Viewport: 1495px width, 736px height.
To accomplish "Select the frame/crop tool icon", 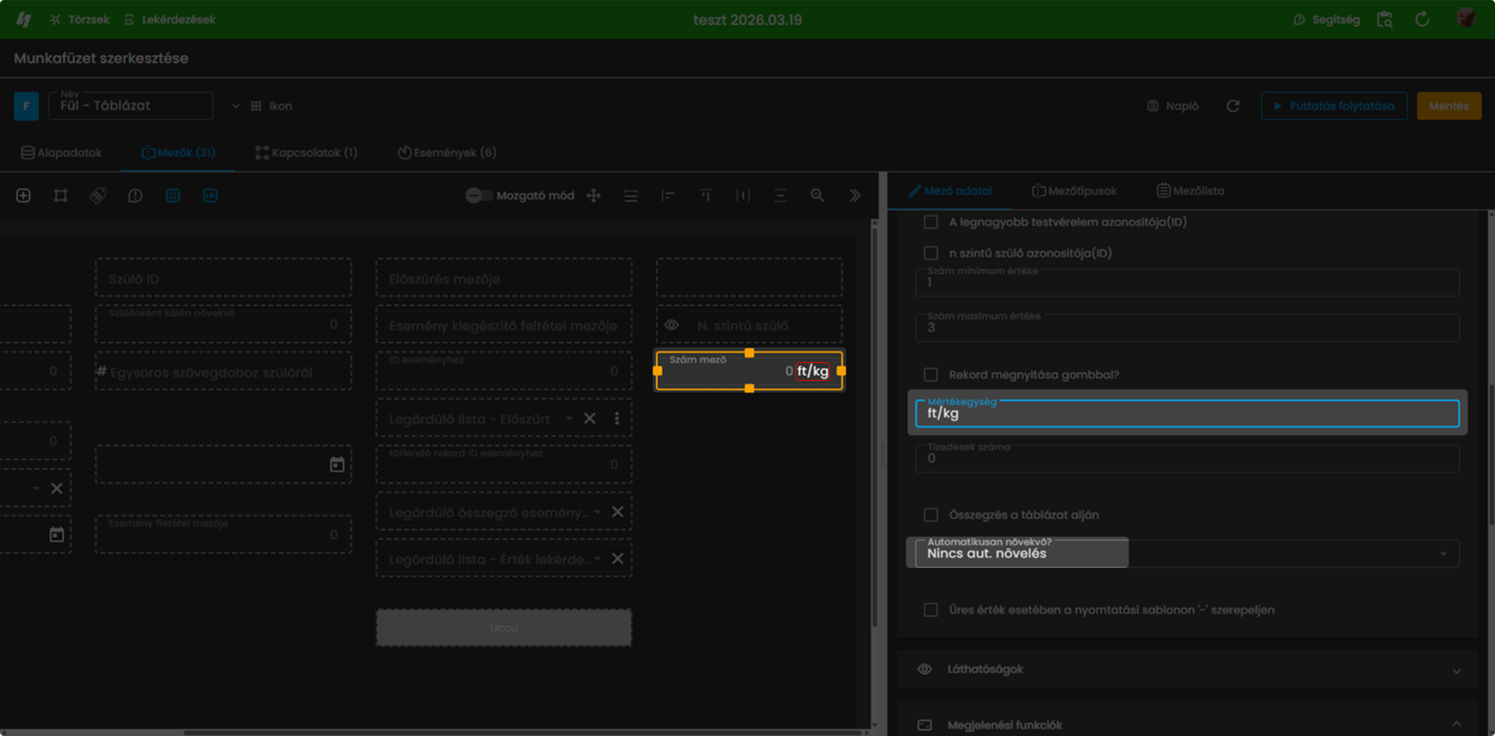I will pyautogui.click(x=61, y=196).
